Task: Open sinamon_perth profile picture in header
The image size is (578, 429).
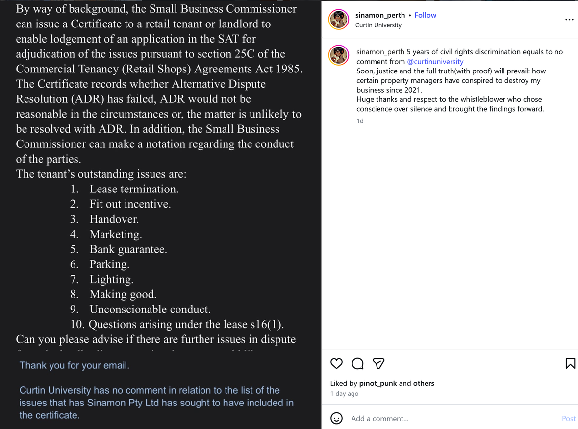Action: point(338,20)
